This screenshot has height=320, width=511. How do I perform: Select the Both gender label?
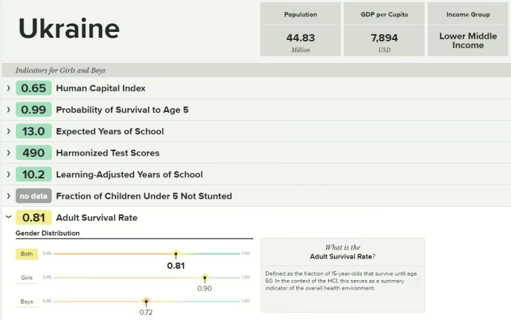pos(27,254)
